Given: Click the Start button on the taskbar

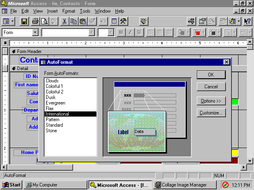Looking at the screenshot, I should click(12, 185).
